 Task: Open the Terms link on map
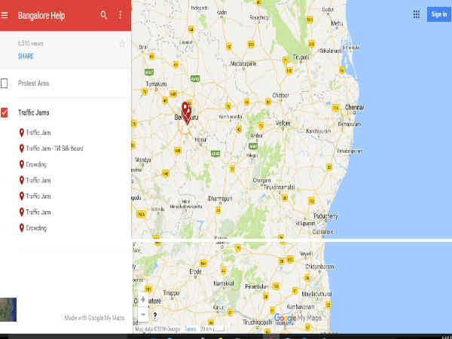[x=191, y=329]
